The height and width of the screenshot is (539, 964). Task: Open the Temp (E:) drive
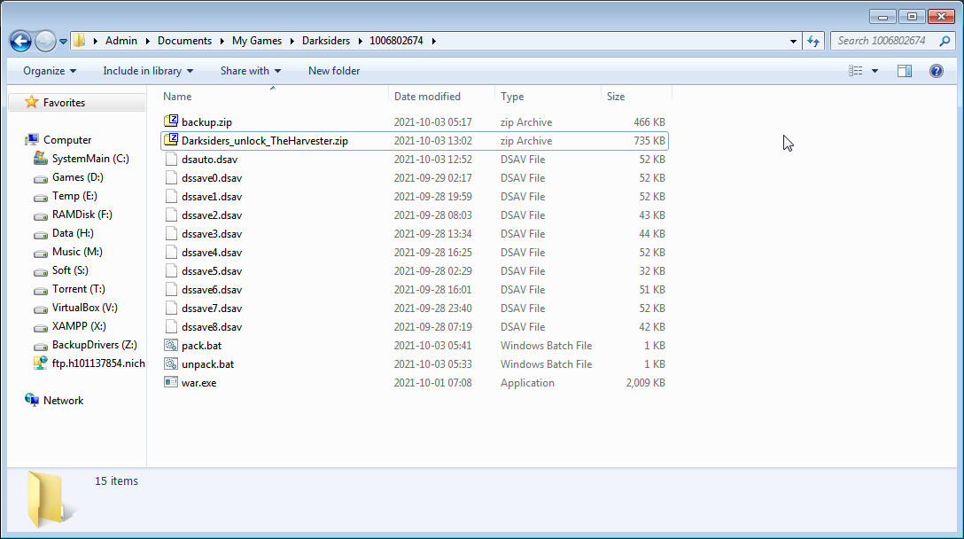[x=74, y=196]
